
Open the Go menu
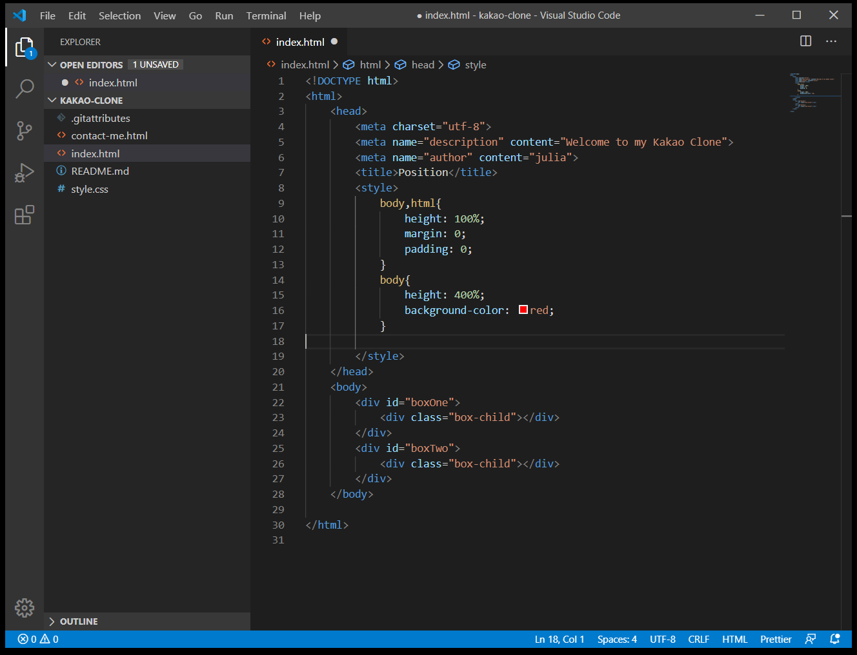(x=196, y=15)
